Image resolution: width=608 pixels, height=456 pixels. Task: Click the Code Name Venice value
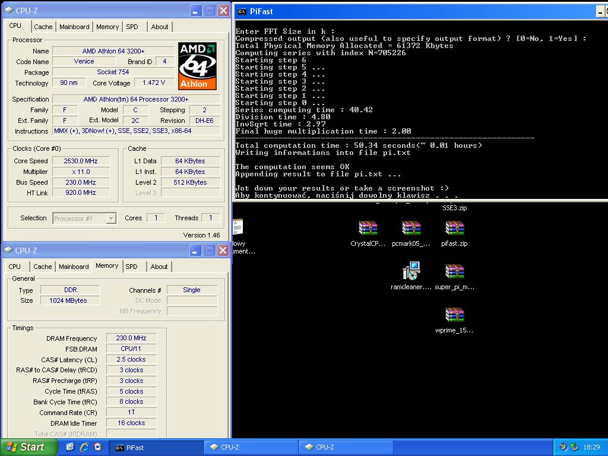(84, 61)
